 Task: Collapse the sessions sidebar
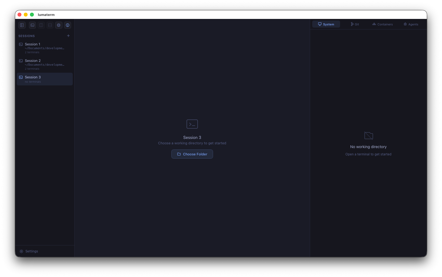[x=22, y=25]
